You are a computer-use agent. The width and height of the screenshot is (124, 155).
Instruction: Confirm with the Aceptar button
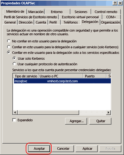tap(39, 149)
